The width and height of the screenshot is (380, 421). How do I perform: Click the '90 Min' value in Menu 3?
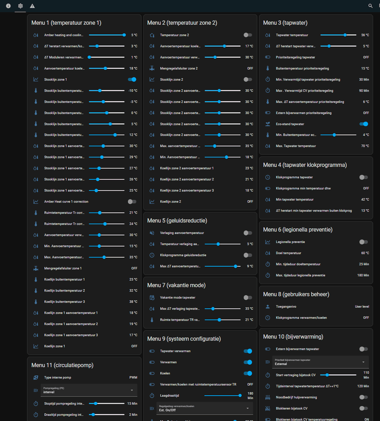[x=364, y=91]
